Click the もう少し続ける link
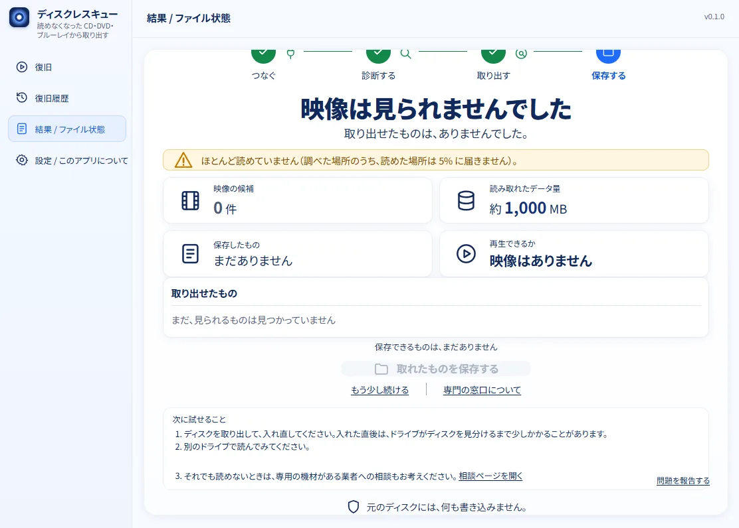Viewport: 739px width, 528px height. tap(380, 390)
